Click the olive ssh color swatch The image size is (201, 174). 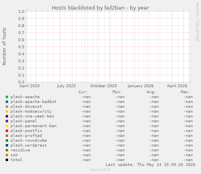click(7, 155)
